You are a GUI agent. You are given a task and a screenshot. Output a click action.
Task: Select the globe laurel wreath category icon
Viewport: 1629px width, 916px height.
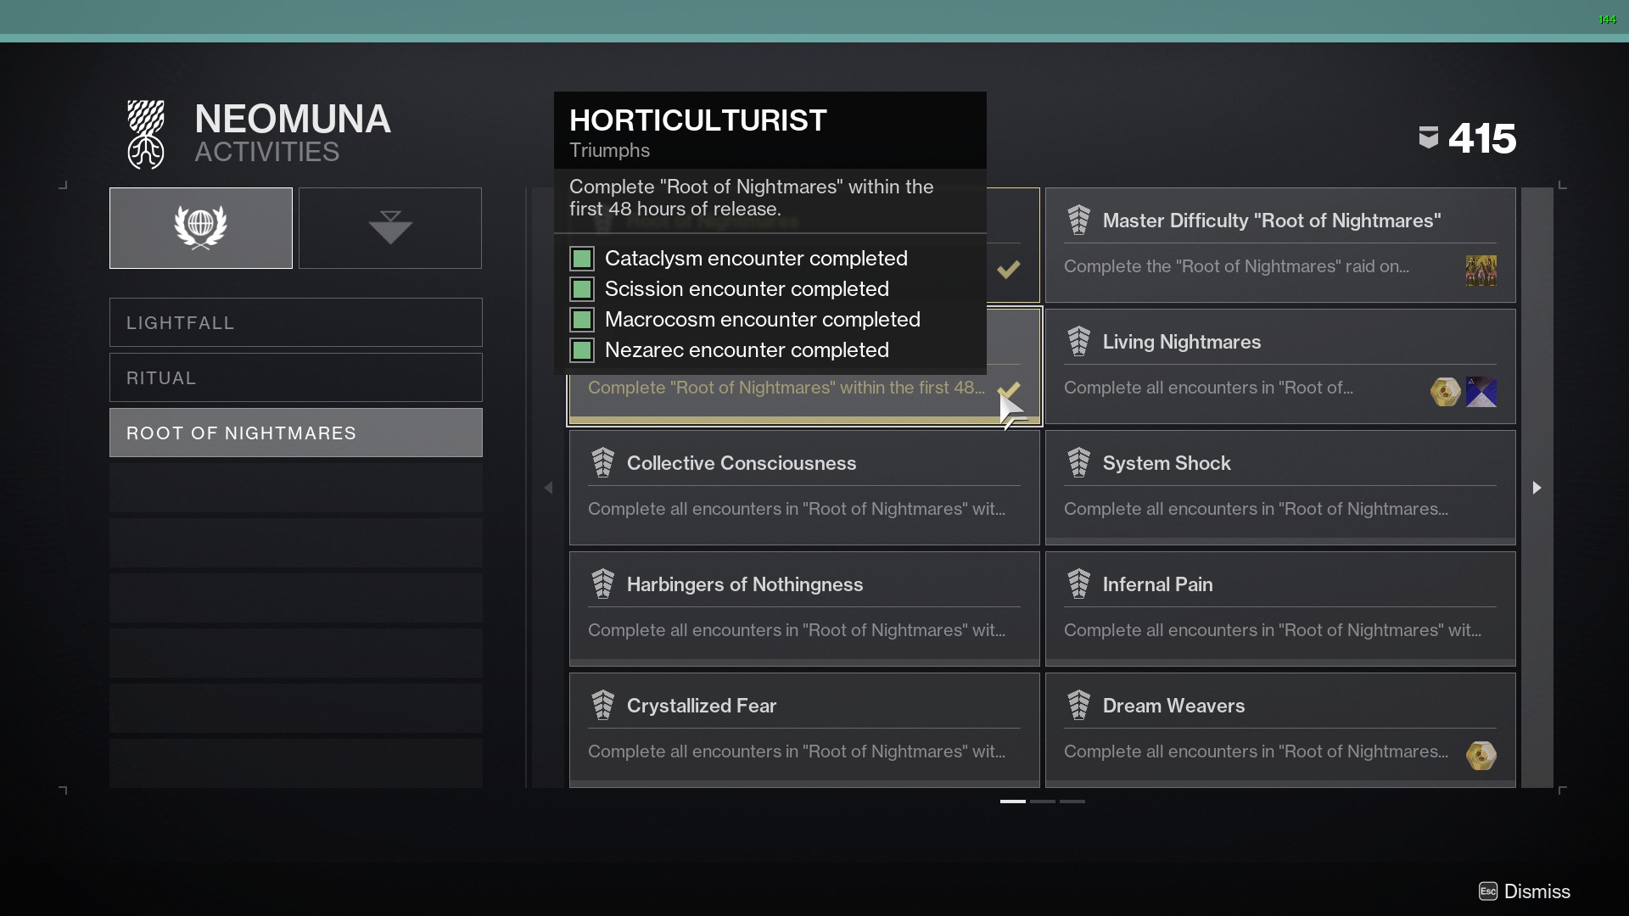point(200,227)
